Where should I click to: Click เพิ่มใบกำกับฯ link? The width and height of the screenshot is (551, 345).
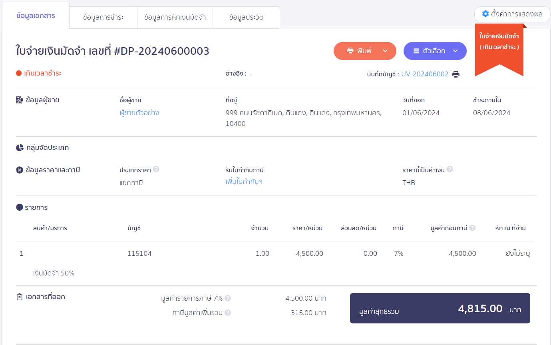point(244,181)
